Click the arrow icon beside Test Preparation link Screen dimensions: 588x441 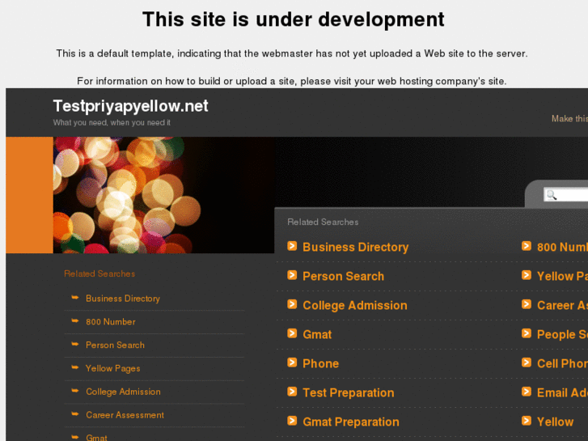pos(292,392)
